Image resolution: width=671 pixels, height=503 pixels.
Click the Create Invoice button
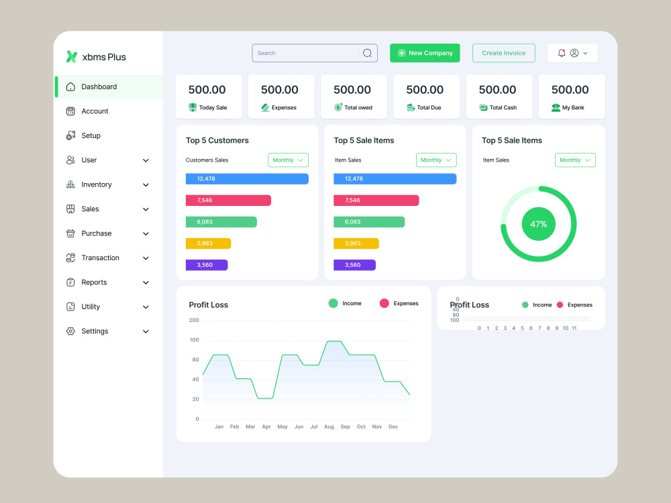(x=503, y=52)
